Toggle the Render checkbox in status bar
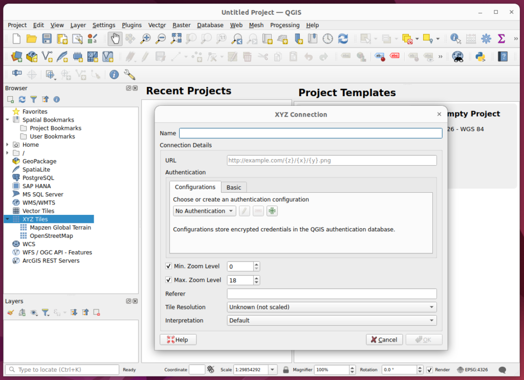This screenshot has height=380, width=524. click(x=430, y=370)
